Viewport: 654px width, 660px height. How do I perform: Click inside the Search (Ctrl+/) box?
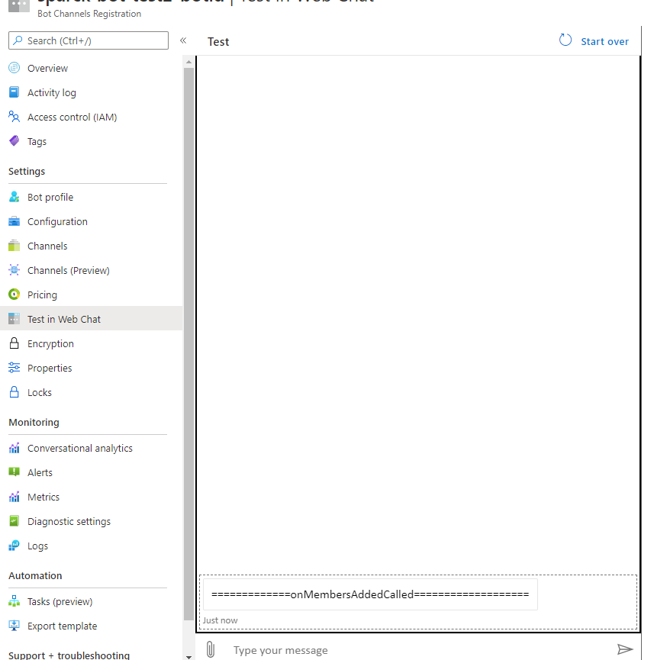(x=88, y=40)
